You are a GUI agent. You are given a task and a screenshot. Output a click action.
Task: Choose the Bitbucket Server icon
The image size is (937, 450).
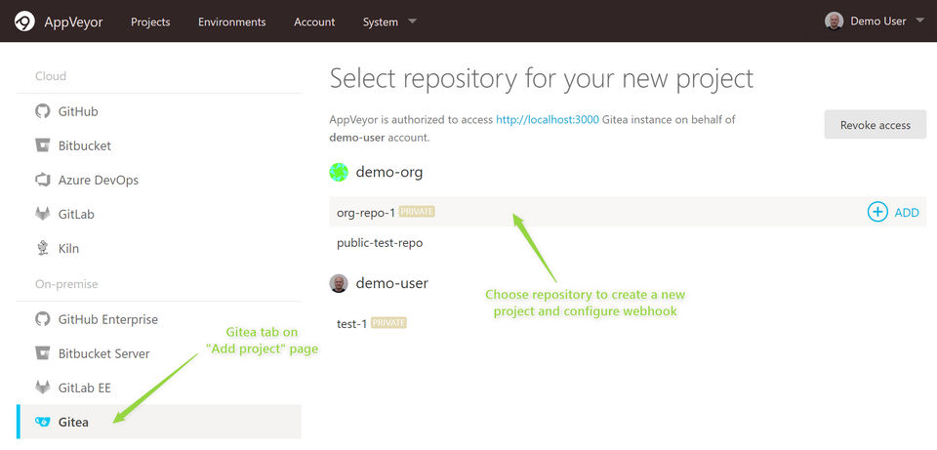[x=42, y=353]
